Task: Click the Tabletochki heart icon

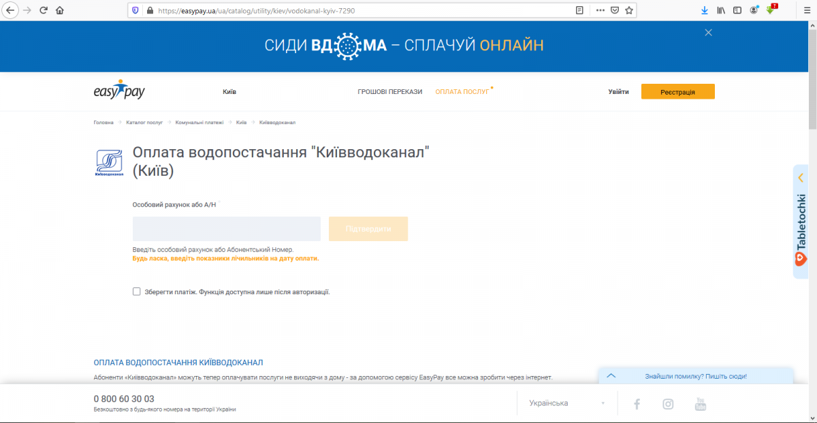Action: tap(801, 259)
